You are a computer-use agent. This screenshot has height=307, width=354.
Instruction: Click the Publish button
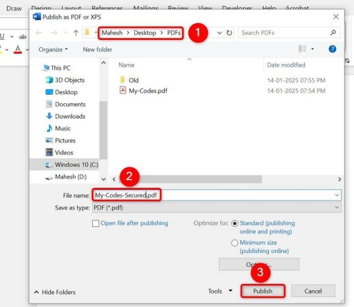point(263,291)
